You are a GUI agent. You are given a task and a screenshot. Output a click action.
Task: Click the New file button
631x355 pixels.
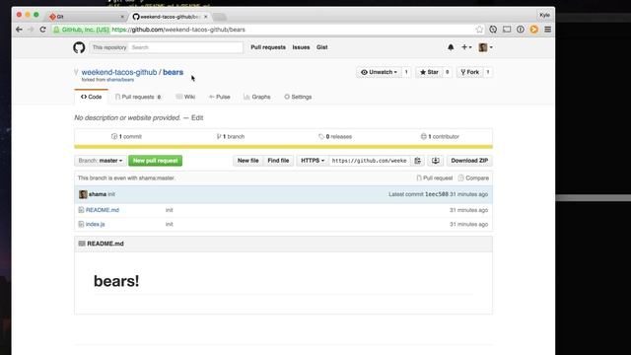[x=247, y=161]
